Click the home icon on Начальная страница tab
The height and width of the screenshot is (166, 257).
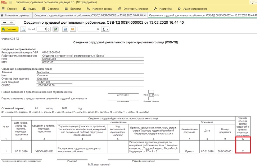pos(3,15)
